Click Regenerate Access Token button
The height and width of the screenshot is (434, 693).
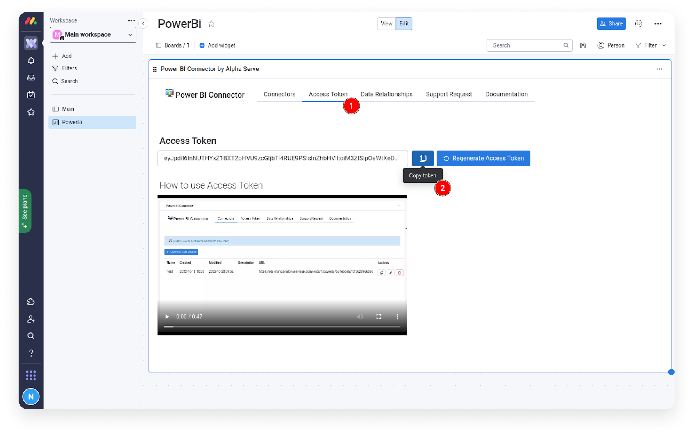click(484, 158)
